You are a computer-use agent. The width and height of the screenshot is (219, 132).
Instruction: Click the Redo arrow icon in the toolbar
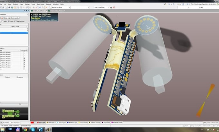point(43,7)
